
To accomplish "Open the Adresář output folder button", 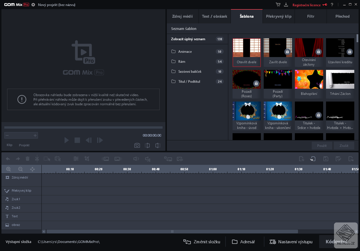I will [x=243, y=242].
